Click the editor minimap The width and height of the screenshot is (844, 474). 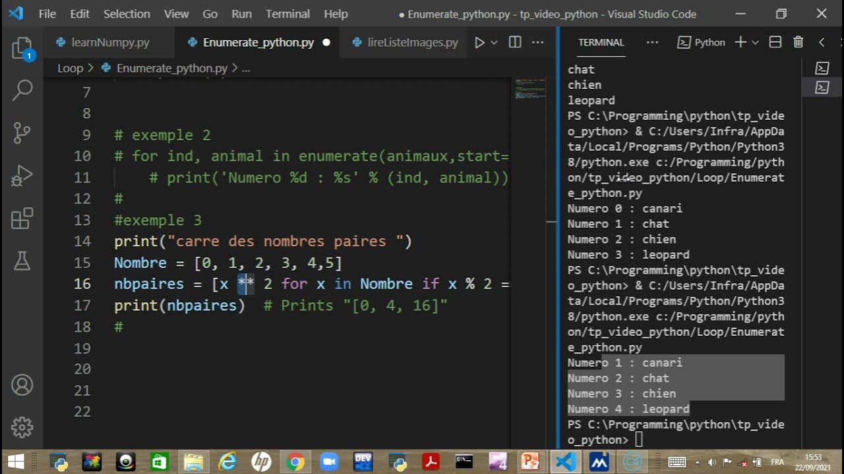[530, 89]
